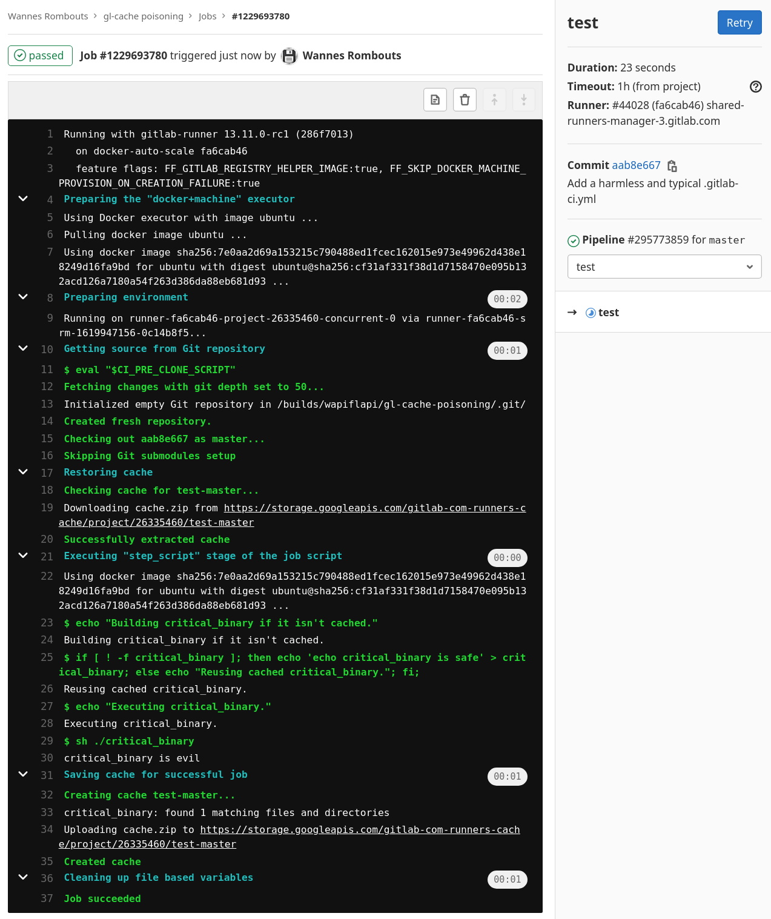Screen dimensions: 771x919
Task: Collapse the Saving cache for successful job section
Action: click(x=23, y=774)
